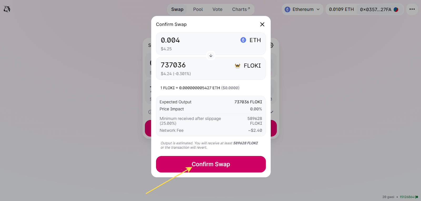Click the Confirm Swap button
This screenshot has height=201, width=421.
click(x=211, y=164)
